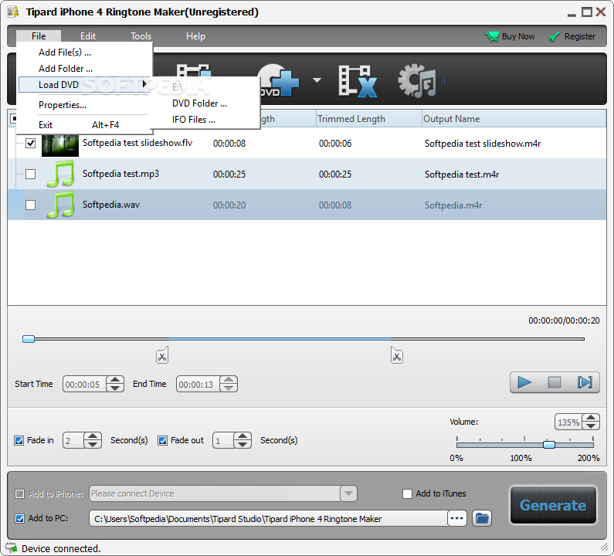This screenshot has height=556, width=614.
Task: Click the End Time input field
Action: point(198,384)
